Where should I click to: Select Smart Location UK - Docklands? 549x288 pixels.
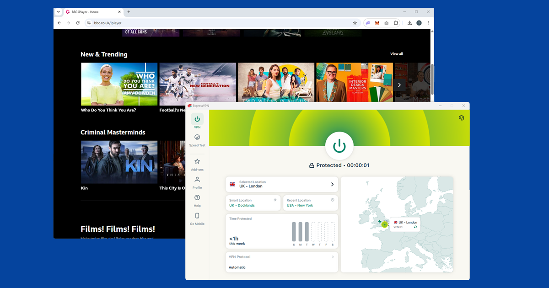[x=253, y=203]
